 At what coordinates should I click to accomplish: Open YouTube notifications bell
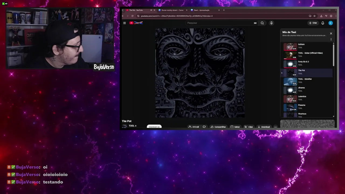pos(323,23)
